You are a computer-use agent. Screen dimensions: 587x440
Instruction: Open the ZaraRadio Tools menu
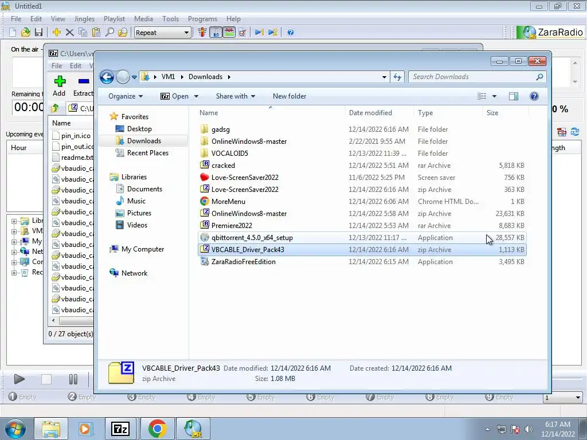[170, 19]
